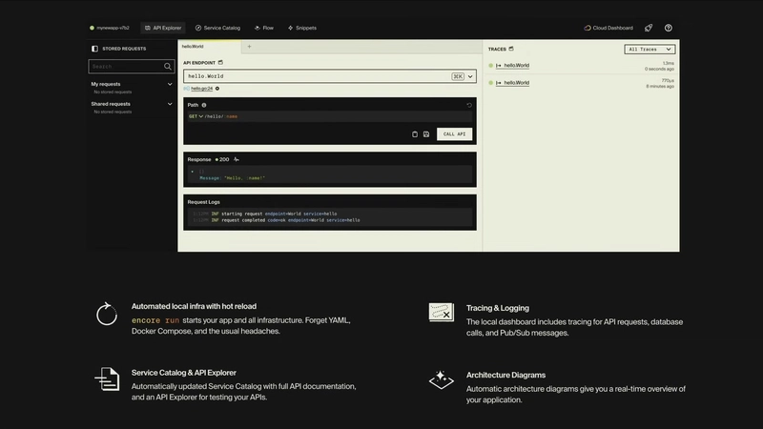Viewport: 763px width, 429px height.
Task: Click the "encore run" code text
Action: point(155,320)
